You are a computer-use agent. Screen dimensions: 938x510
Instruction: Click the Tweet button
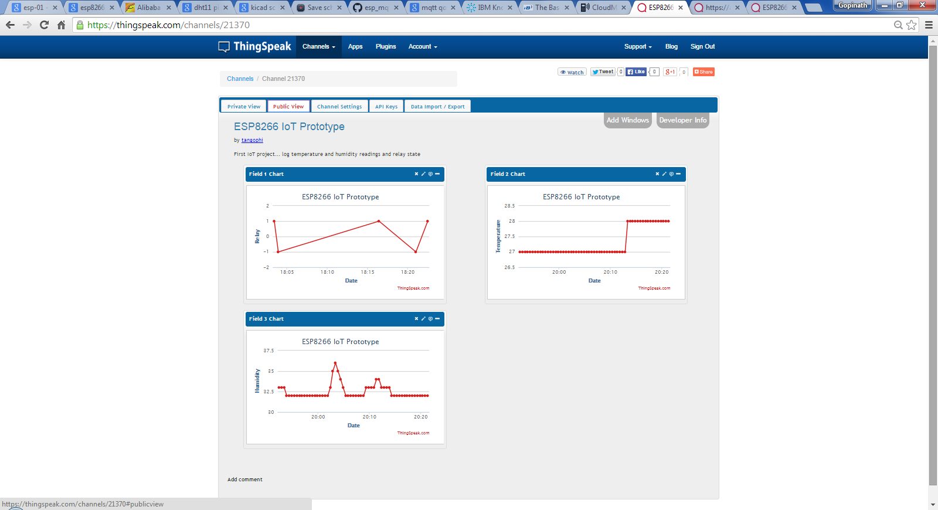tap(603, 72)
